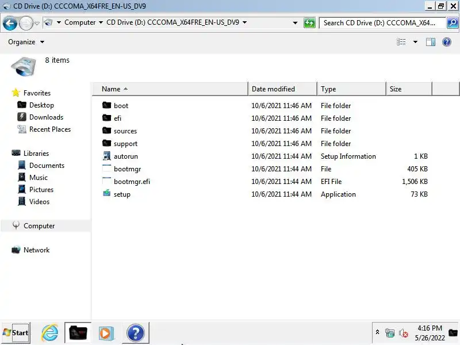Click the 8 items text
460x345 pixels.
click(57, 60)
